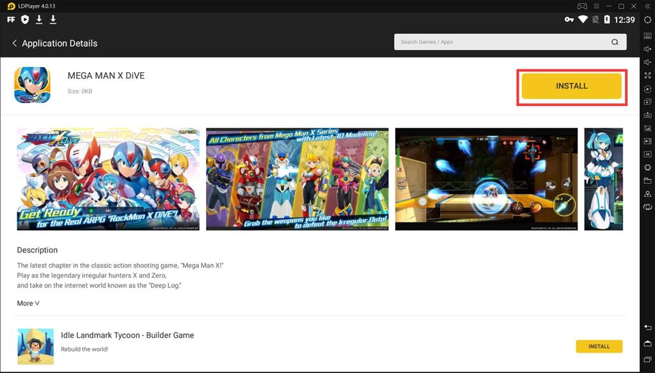Viewport: 655px width, 373px height.
Task: Open the Idle Landmark Tycoon app icon
Action: tap(36, 346)
